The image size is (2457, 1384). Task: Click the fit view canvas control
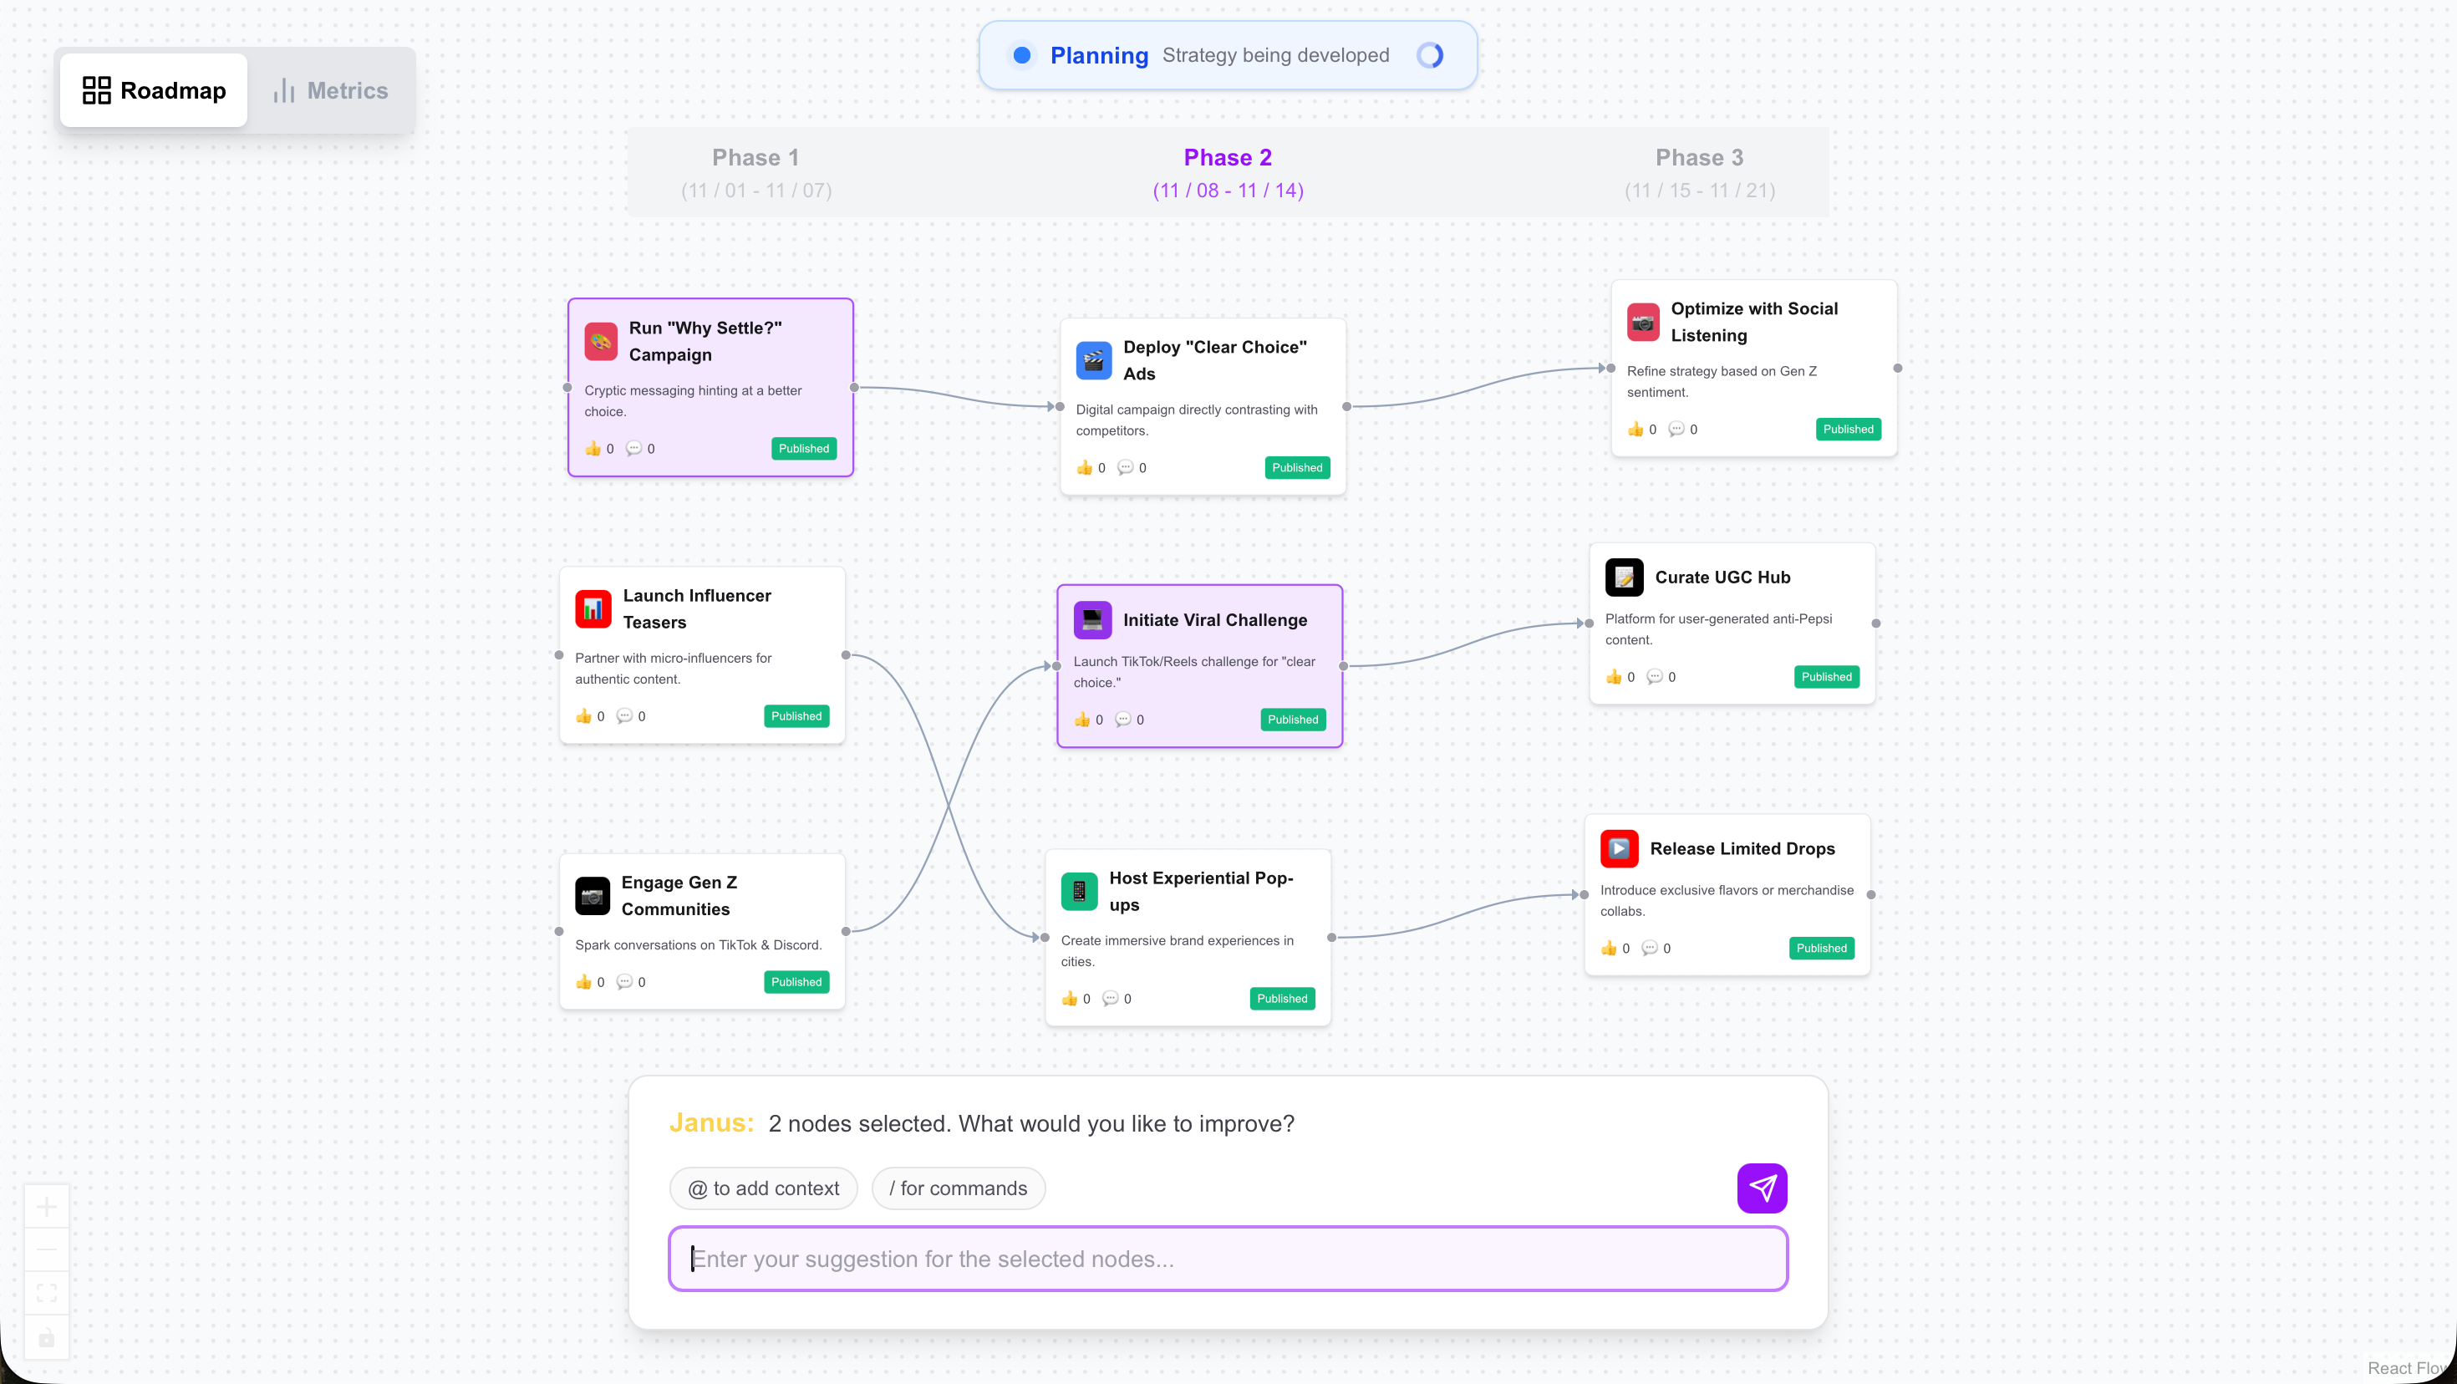(x=47, y=1292)
